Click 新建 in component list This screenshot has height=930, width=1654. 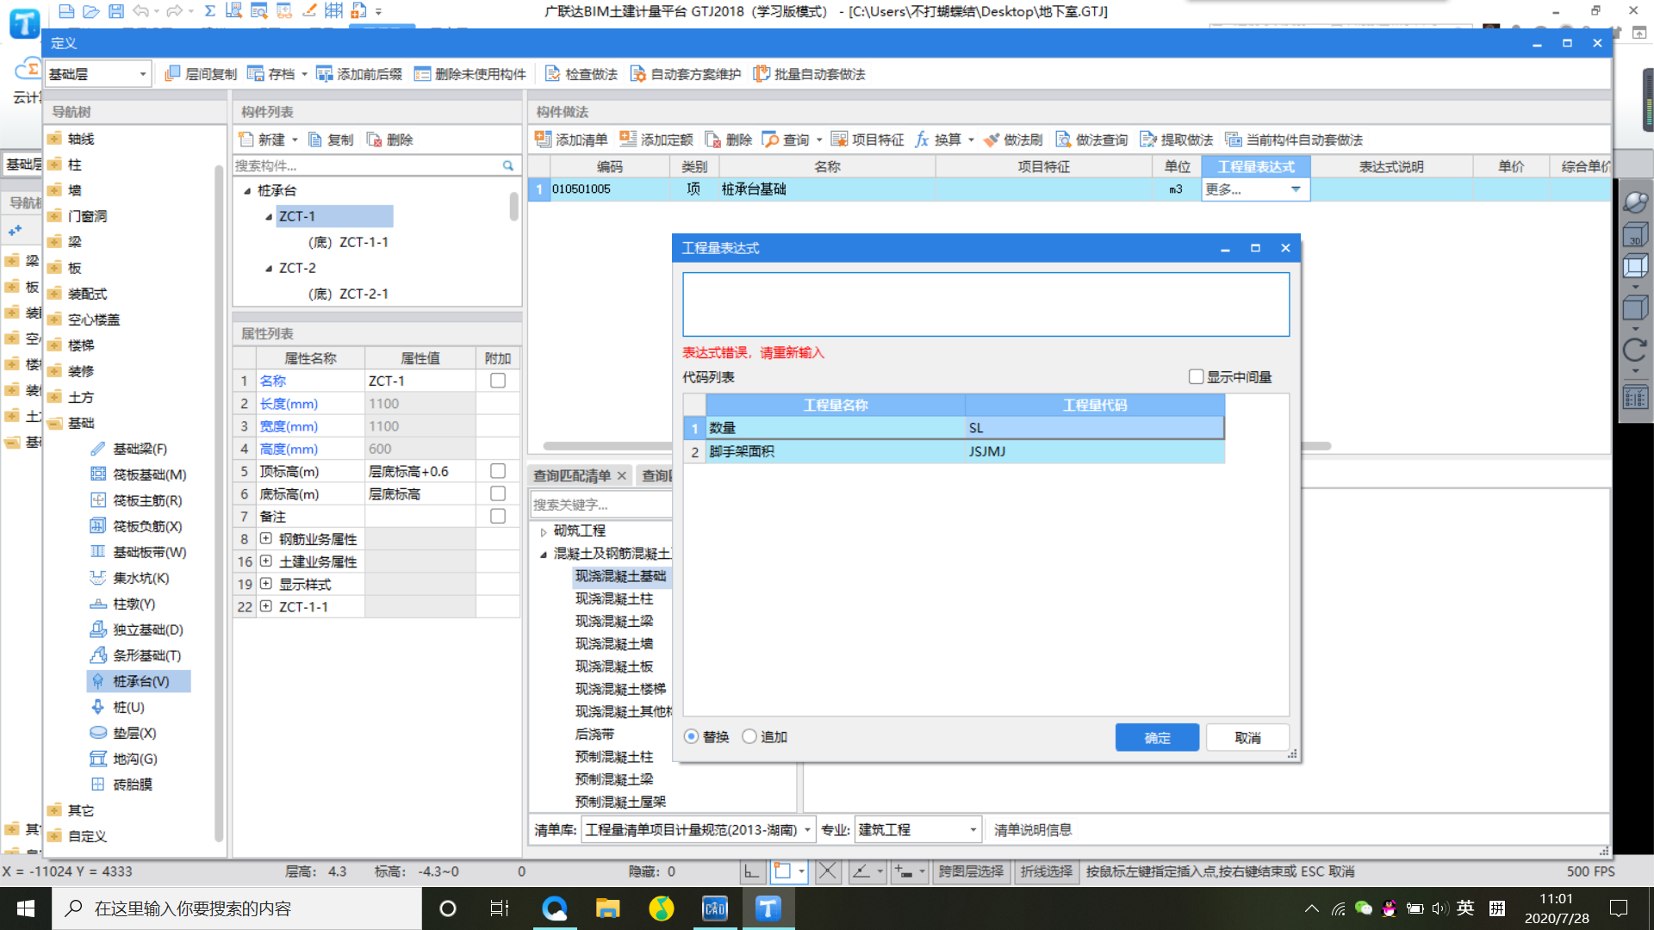268,139
